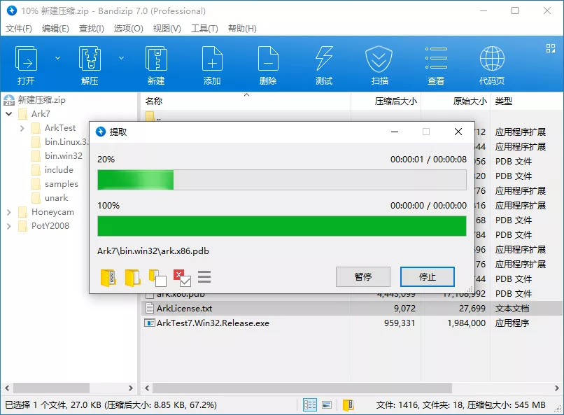Open extraction options menu in progress dialog
Viewport: 564px width, 415px height.
(204, 277)
